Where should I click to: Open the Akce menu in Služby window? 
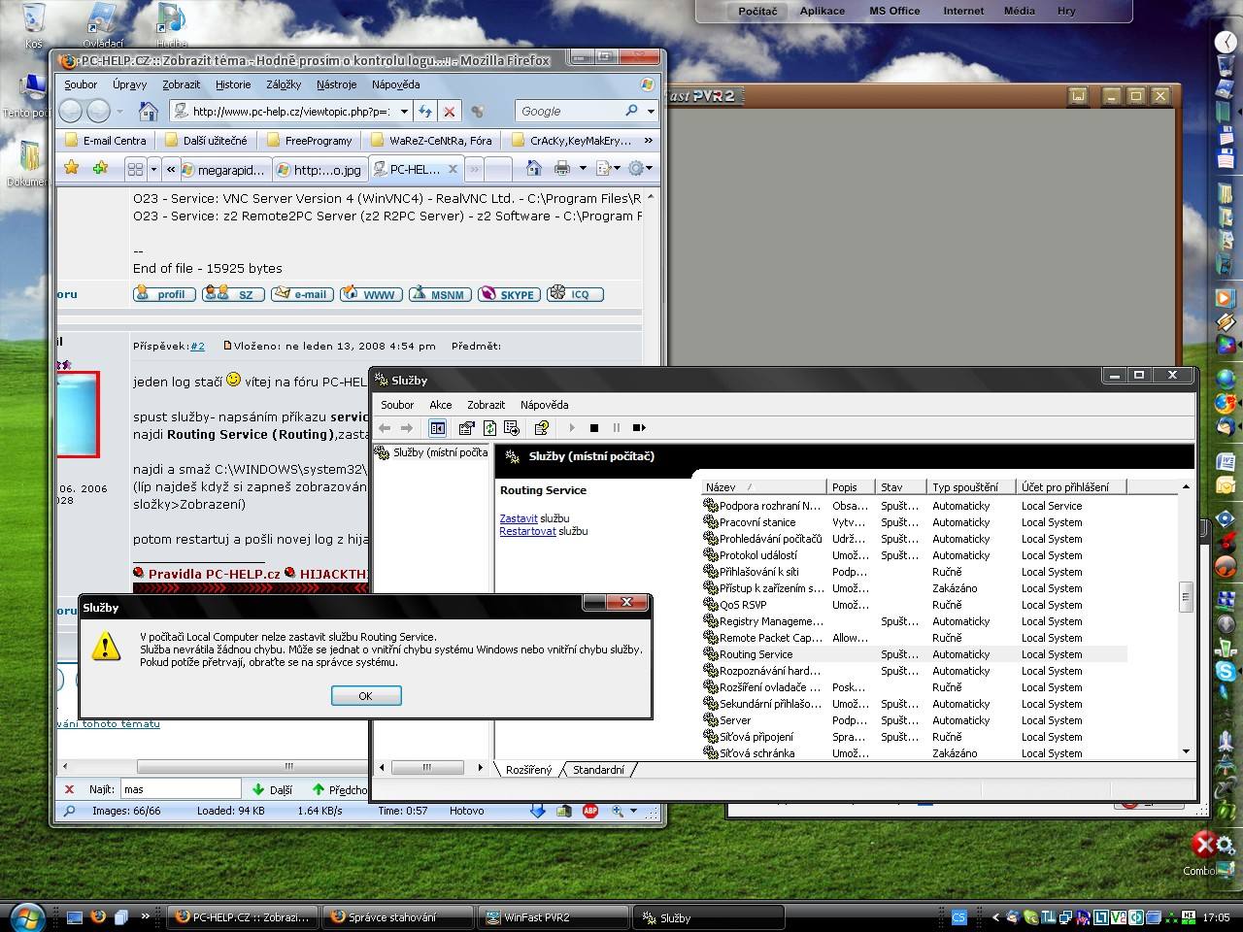(x=440, y=405)
